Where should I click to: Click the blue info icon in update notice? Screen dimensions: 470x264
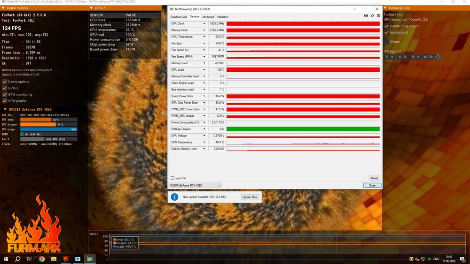(x=174, y=197)
